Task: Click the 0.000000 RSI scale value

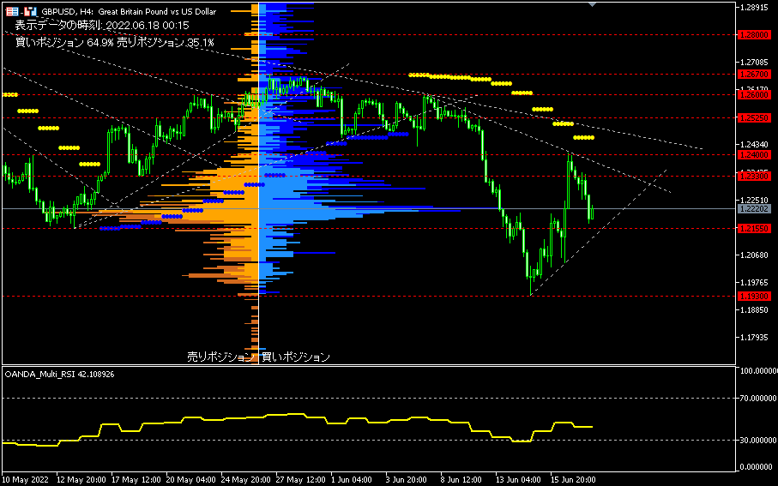Action: point(757,467)
